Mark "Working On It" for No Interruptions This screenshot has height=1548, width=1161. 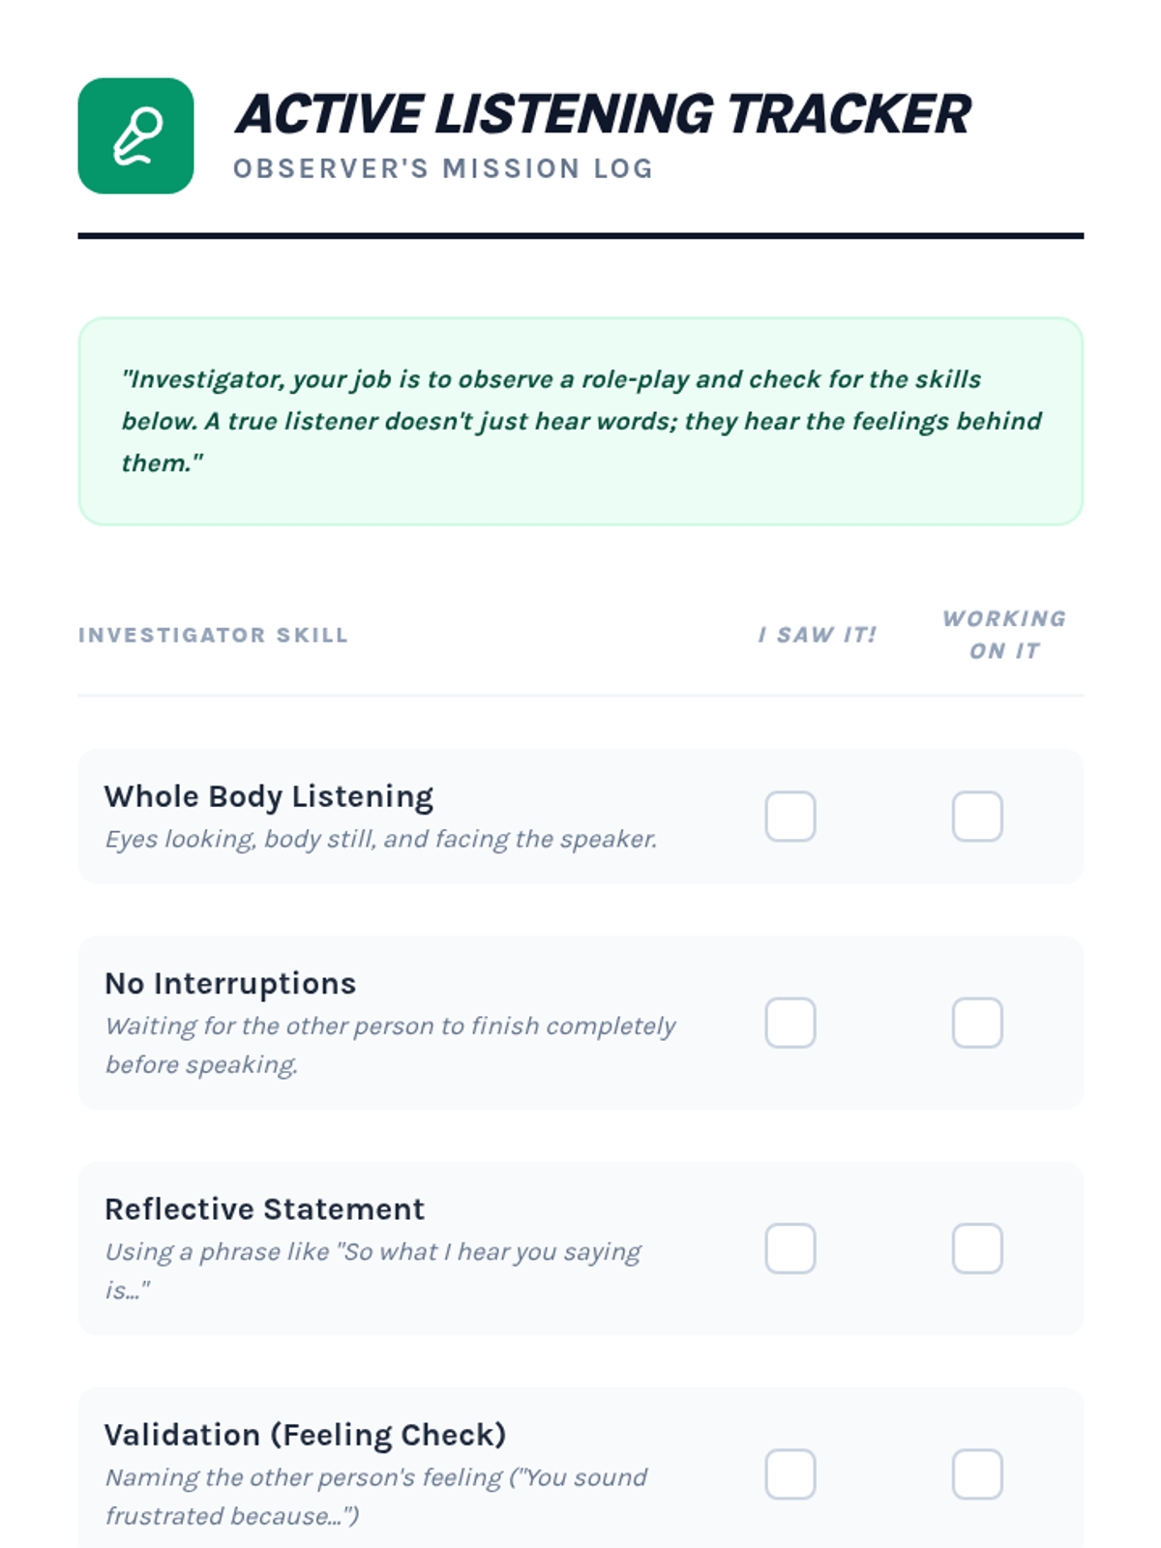(977, 1023)
